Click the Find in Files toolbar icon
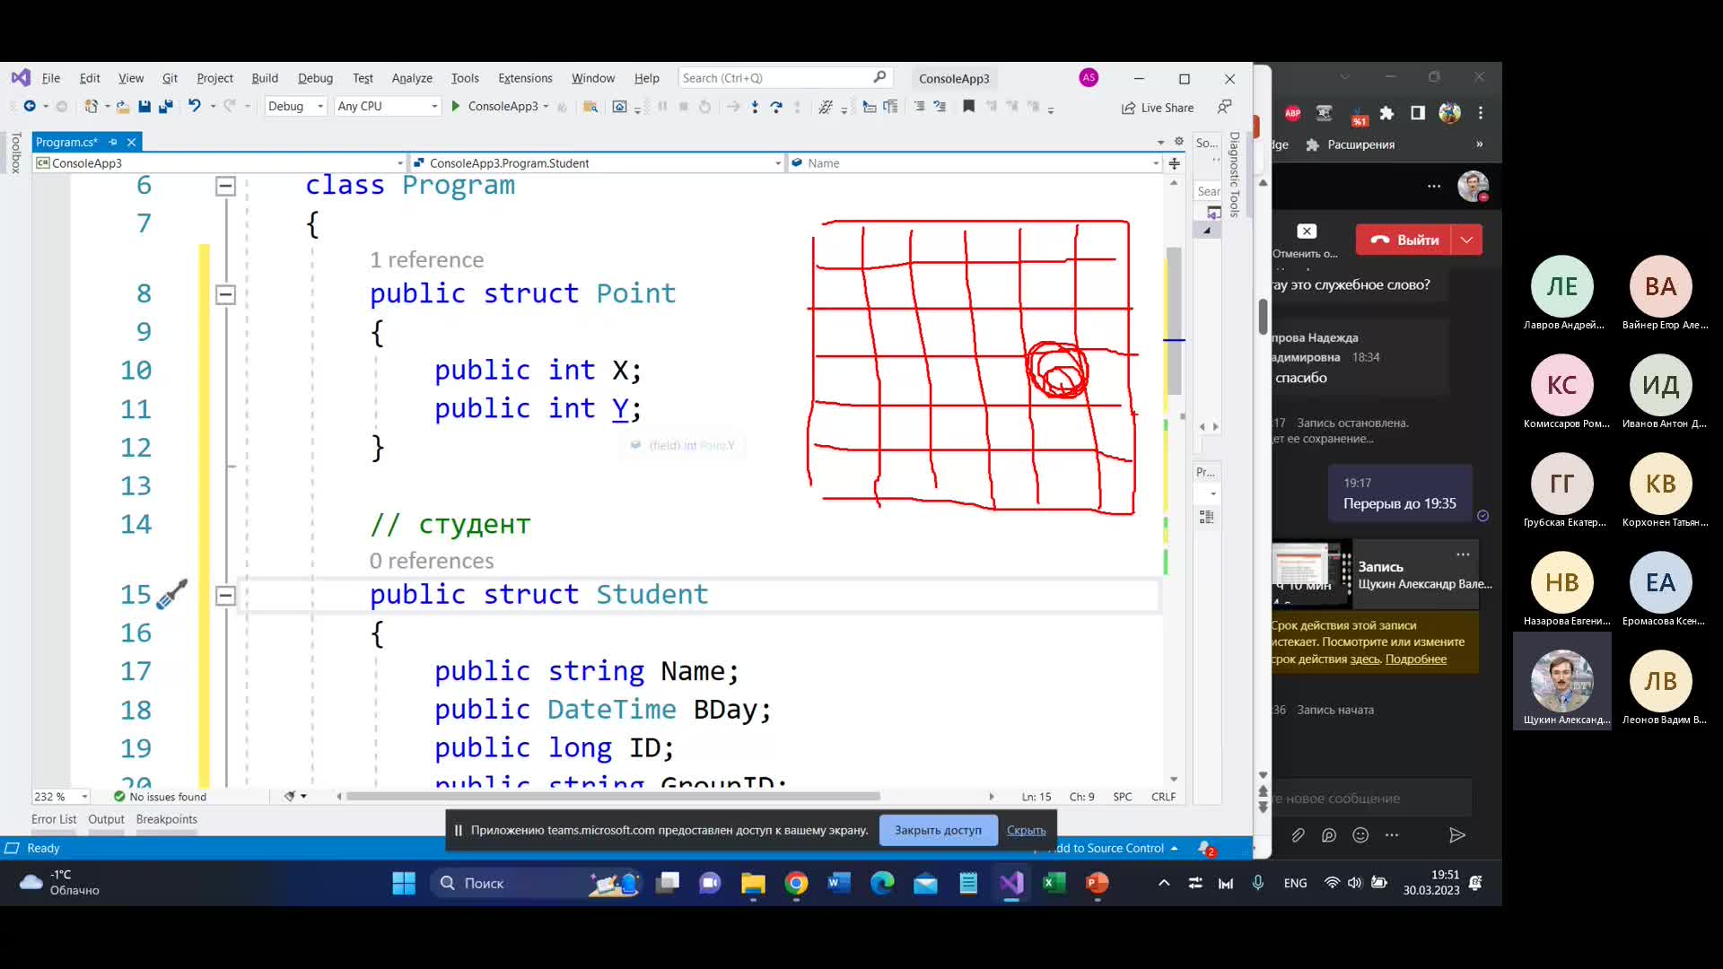Screen dimensions: 1723x969 tap(590, 107)
